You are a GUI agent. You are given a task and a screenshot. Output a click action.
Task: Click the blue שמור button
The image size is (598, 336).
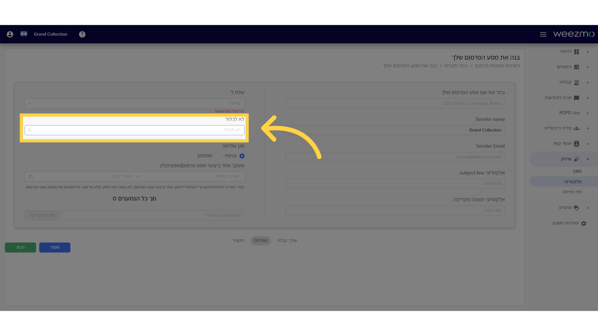point(55,247)
